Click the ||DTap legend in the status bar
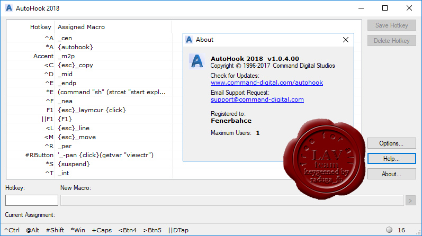 tap(178, 230)
